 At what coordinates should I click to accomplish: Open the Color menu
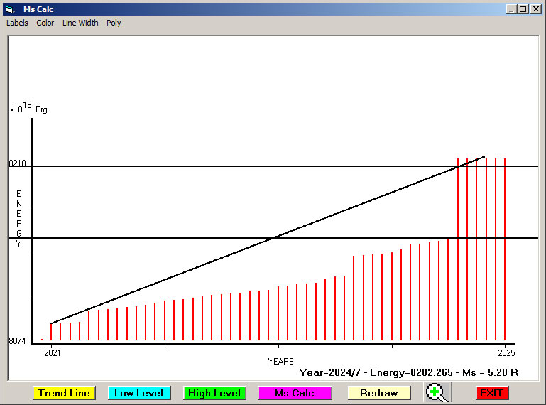click(x=45, y=23)
